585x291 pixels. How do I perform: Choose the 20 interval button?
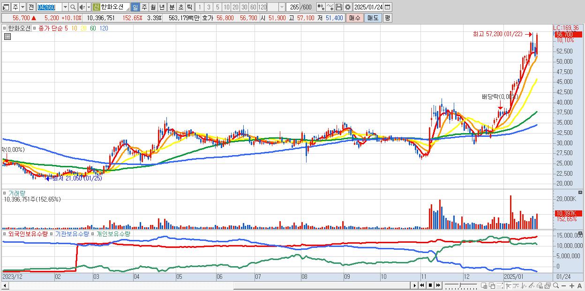point(235,7)
